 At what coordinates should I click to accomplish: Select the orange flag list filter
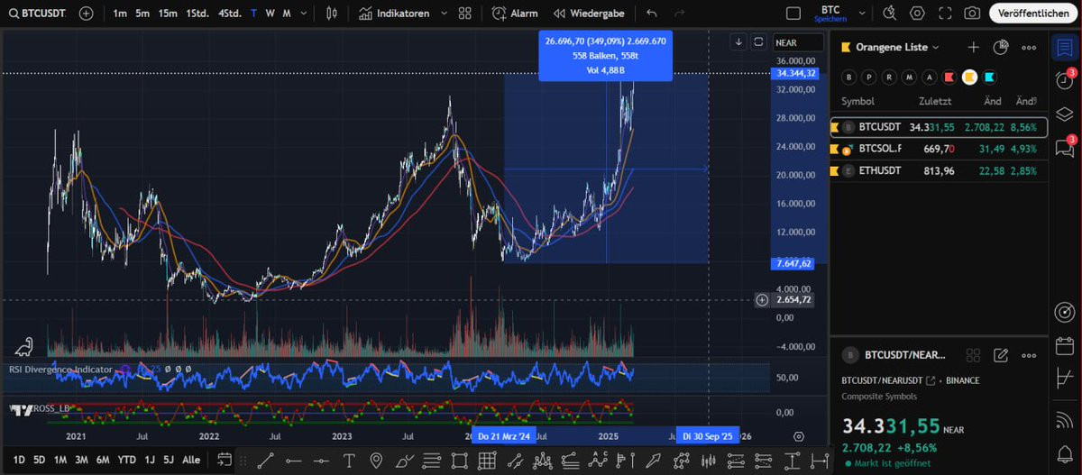[x=969, y=77]
